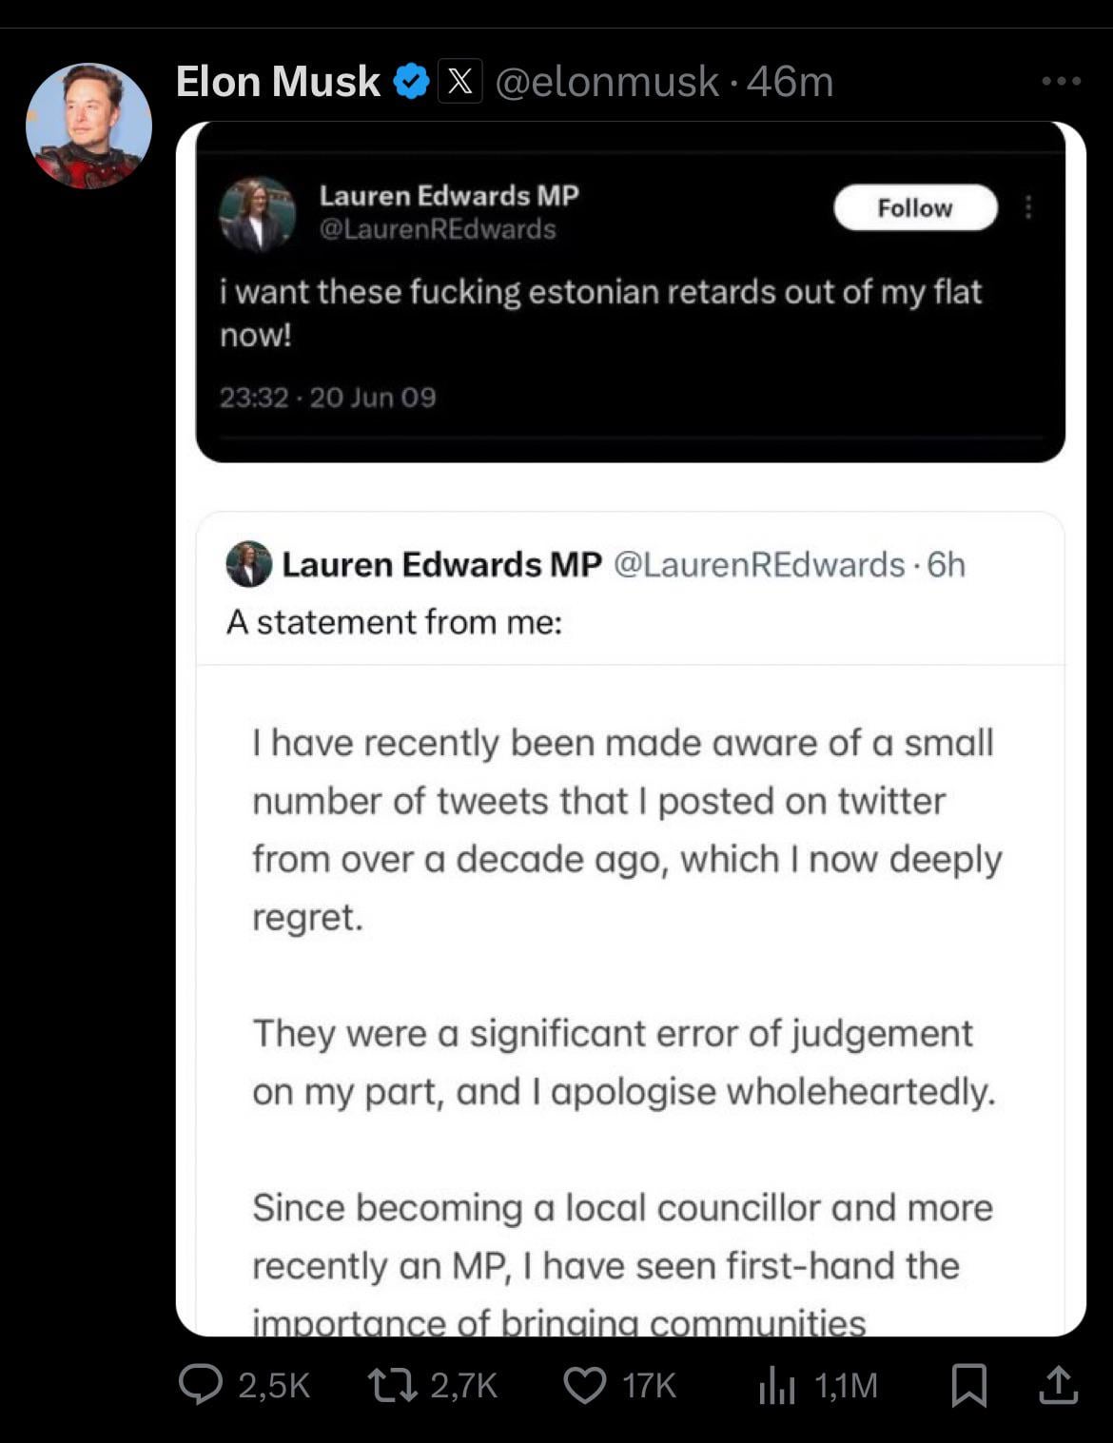
Task: Open the three-dot more options menu
Action: click(1061, 81)
